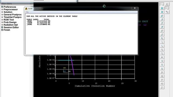Click SUM ALL THE ACTIVE ENTRIES heading
173x97 pixels.
click(52, 16)
